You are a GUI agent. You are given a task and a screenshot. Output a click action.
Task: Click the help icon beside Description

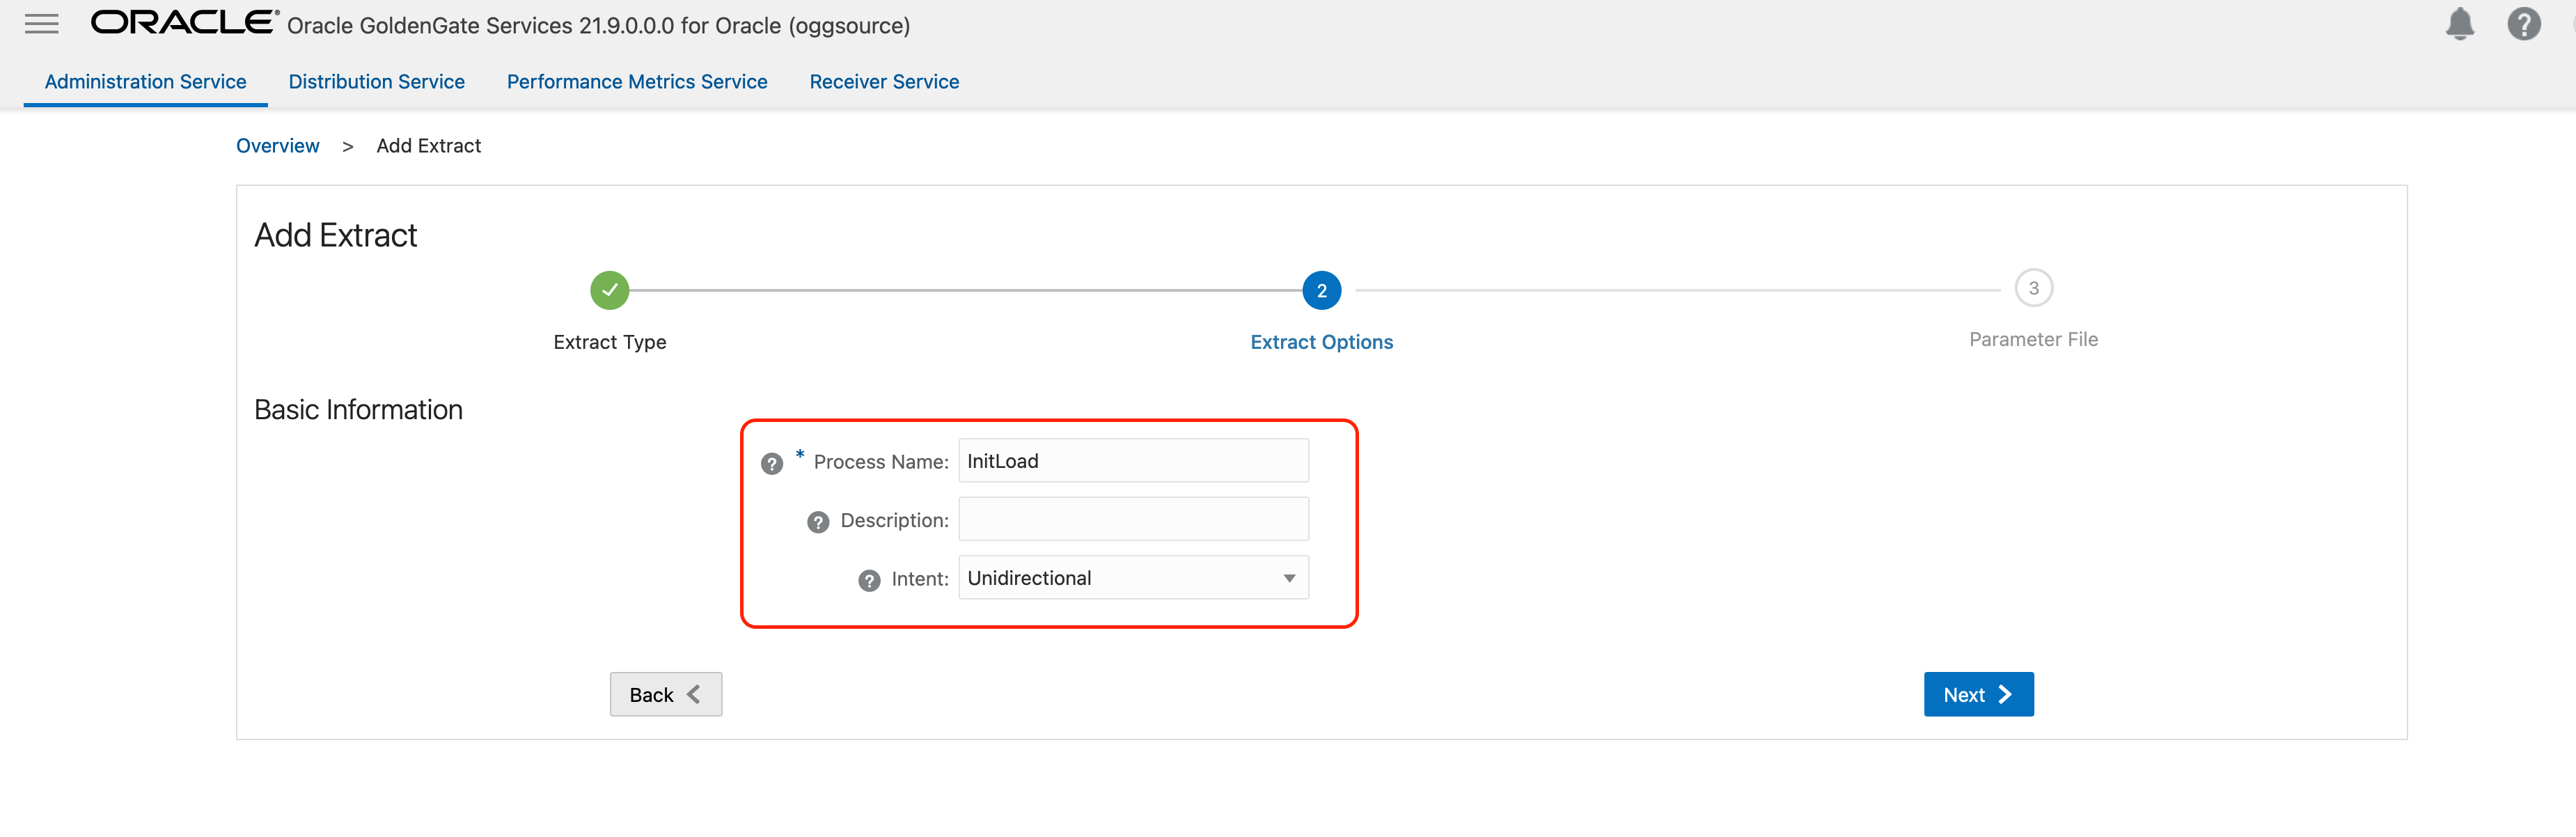tap(818, 521)
